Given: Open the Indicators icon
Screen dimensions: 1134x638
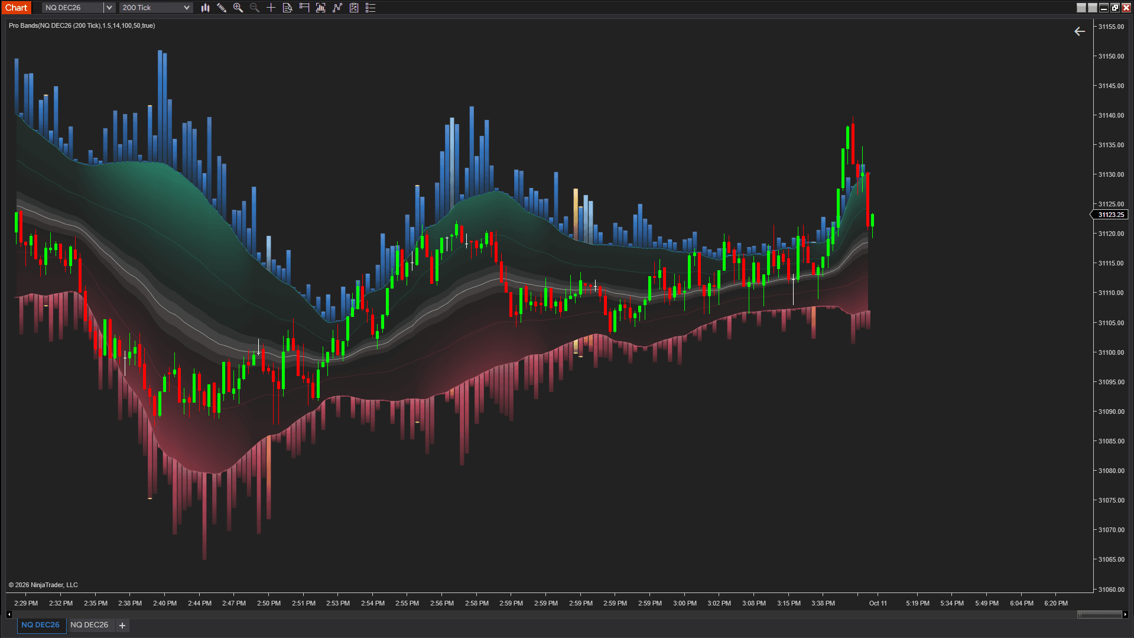Looking at the screenshot, I should pyautogui.click(x=321, y=8).
